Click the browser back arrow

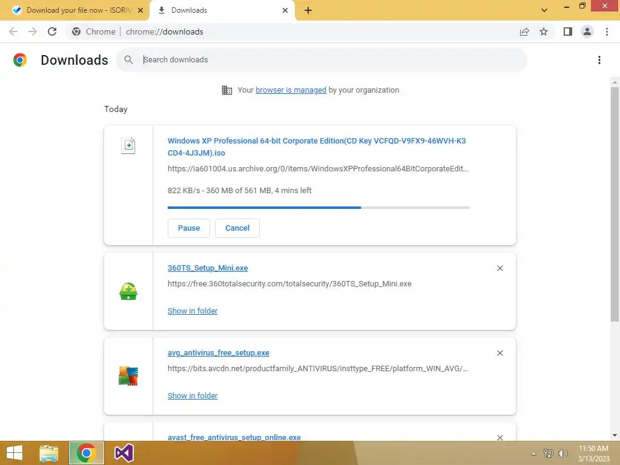13,31
